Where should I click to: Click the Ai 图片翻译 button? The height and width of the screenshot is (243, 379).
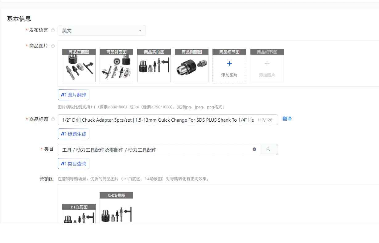(x=73, y=95)
